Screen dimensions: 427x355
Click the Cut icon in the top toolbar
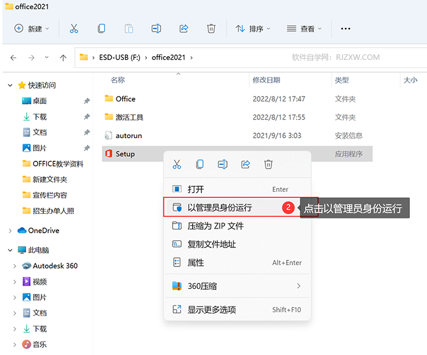click(x=74, y=28)
